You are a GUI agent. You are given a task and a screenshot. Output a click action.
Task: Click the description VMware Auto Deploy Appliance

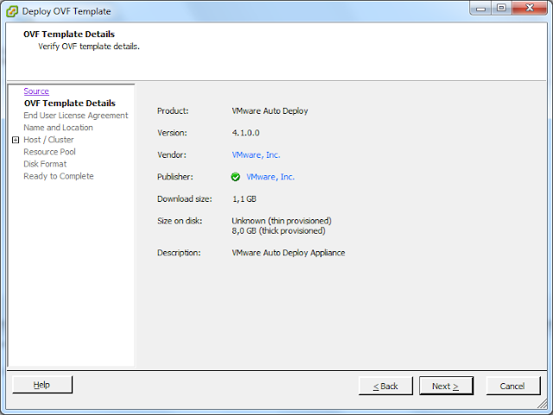[288, 253]
